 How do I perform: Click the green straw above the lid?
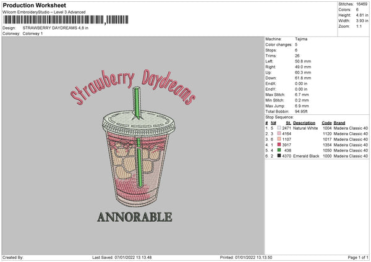pos(137,103)
